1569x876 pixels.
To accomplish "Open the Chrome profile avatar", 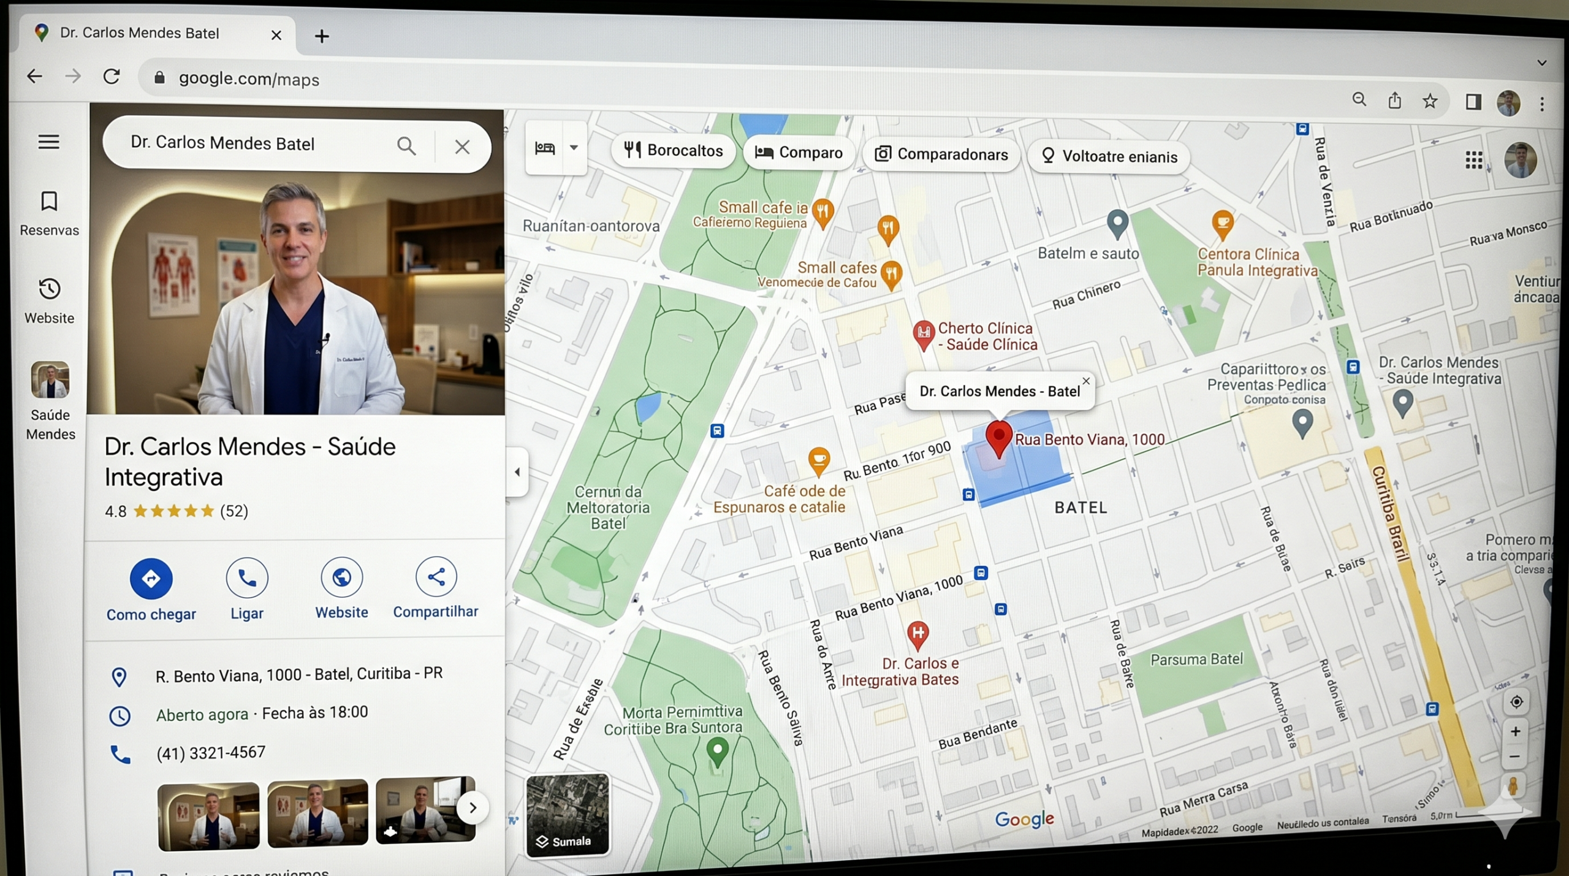I will click(1508, 103).
